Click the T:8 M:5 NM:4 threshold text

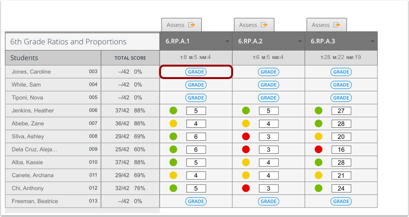coord(196,57)
